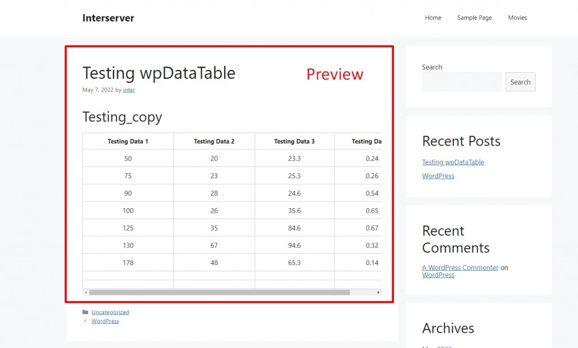Viewport: 578px width, 348px height.
Task: Select the cell with value 0.14
Action: (358, 263)
